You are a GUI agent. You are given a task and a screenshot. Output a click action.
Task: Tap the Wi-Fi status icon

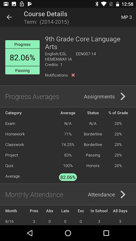[x=104, y=4]
